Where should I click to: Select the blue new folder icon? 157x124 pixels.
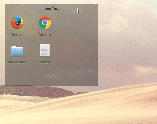click(17, 51)
